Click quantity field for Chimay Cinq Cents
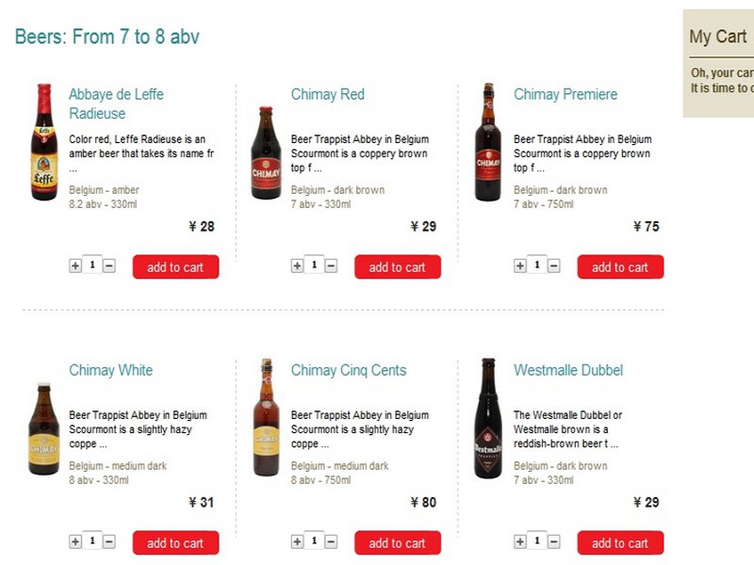 (314, 541)
